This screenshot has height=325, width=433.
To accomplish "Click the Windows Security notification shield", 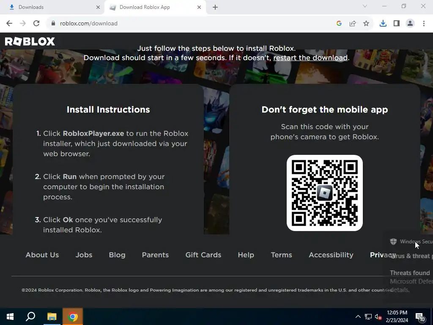I will point(393,242).
